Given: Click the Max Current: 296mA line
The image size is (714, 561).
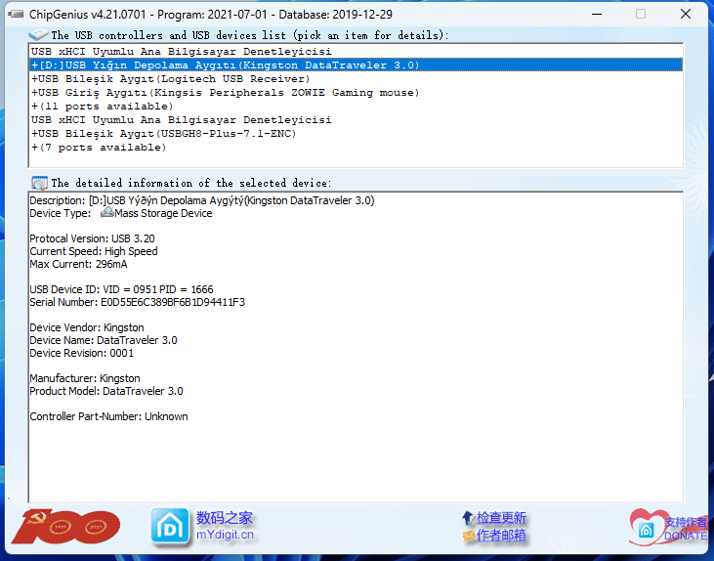Looking at the screenshot, I should click(x=78, y=264).
